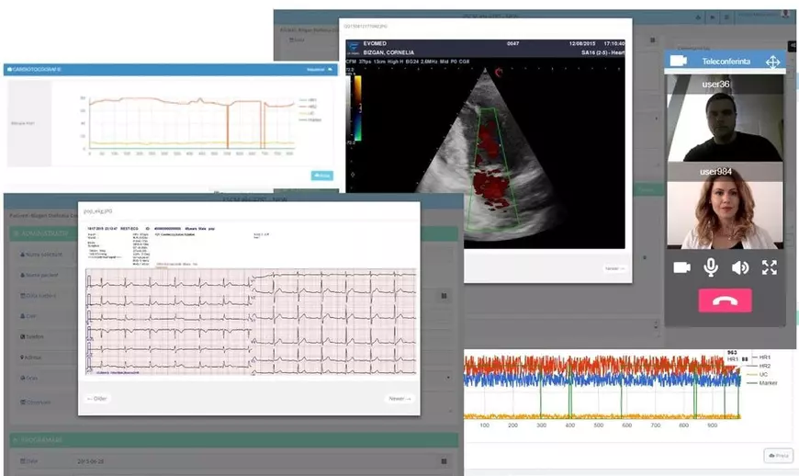Click the move handle on Teleconferinta header

tap(772, 62)
